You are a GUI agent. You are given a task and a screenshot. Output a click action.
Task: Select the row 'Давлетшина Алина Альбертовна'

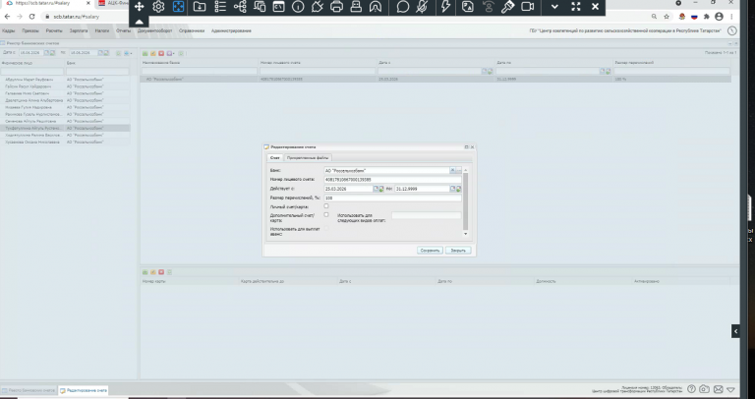65,100
